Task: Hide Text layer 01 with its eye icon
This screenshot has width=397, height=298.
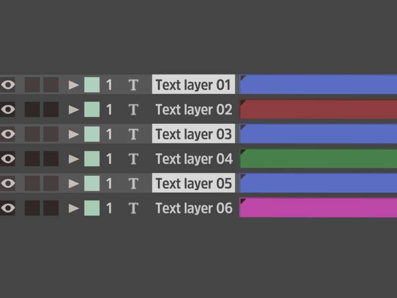Action: 7,85
